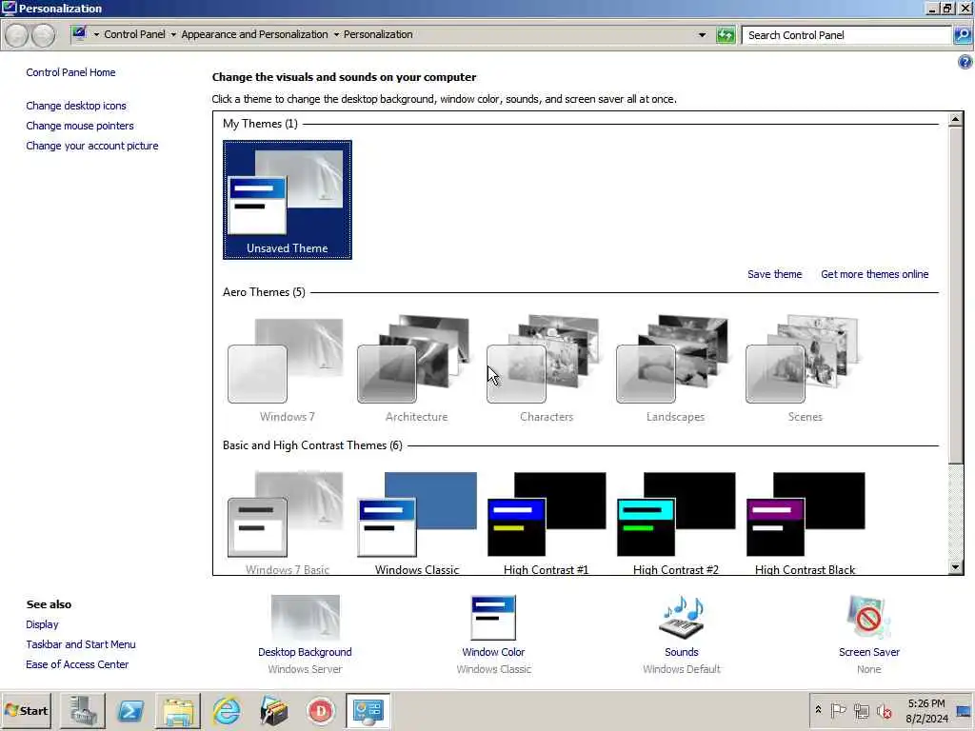This screenshot has width=975, height=731.
Task: Expand dropdown arrow before Control Panel
Action: tap(96, 35)
